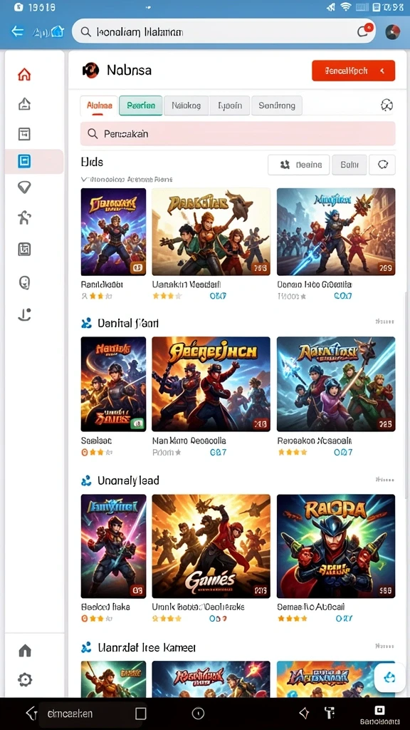Click the floating blue icon button at bottom right
Viewport: 410px width, 730px height.
[389, 677]
